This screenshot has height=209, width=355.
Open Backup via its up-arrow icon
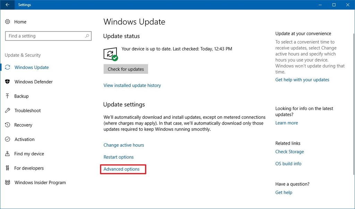[8, 96]
